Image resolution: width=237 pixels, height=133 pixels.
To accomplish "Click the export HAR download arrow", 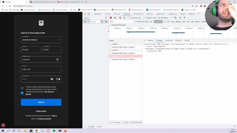I will click(x=184, y=18).
